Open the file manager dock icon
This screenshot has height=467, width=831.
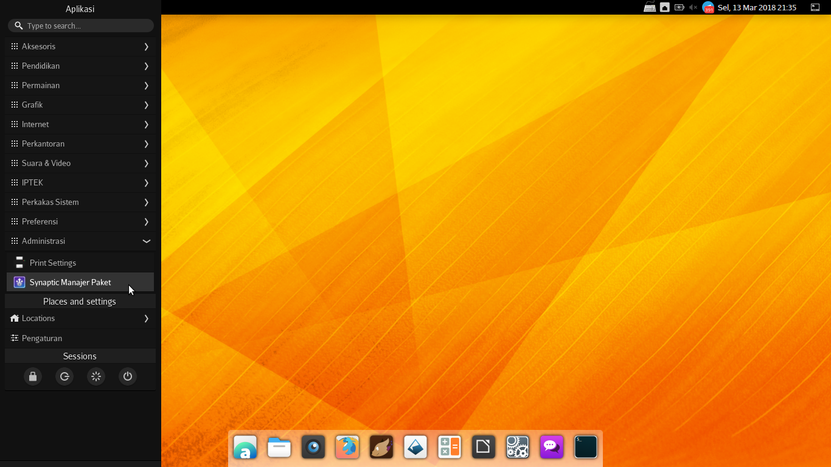[x=279, y=448]
